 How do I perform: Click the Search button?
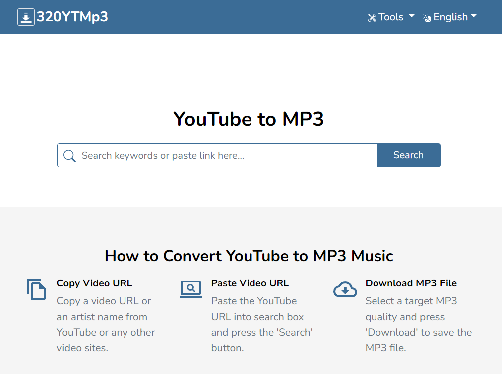pos(408,155)
